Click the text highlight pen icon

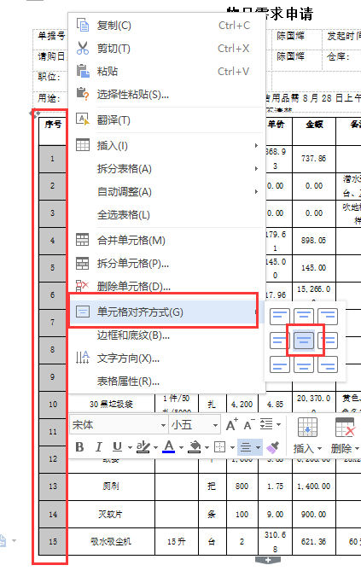pos(143,447)
